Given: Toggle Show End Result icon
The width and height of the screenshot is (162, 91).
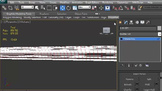Looking at the screenshot, I should tap(129, 65).
